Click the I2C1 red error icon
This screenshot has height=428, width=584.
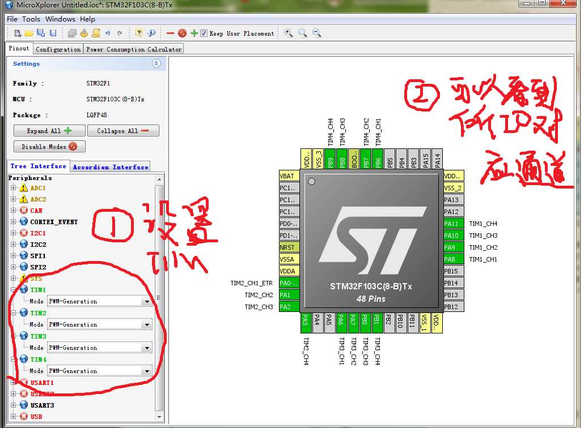[24, 233]
